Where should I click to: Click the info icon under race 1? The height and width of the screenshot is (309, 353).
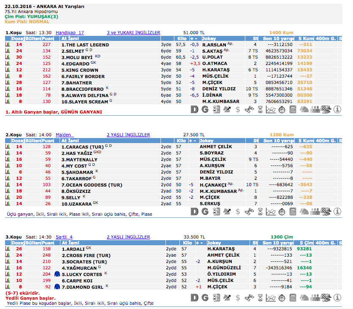(337, 109)
